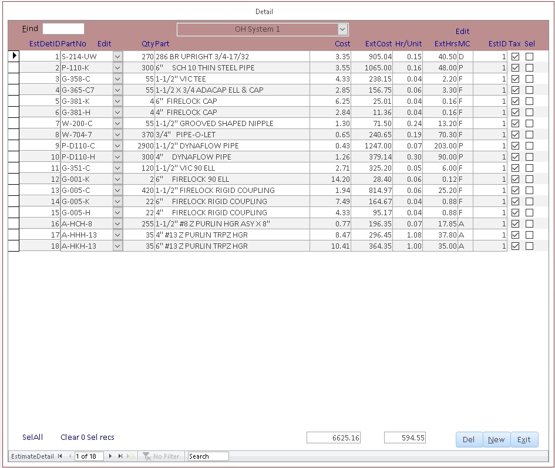Image resolution: width=555 pixels, height=468 pixels.
Task: Click the SelAll link
Action: coord(32,437)
